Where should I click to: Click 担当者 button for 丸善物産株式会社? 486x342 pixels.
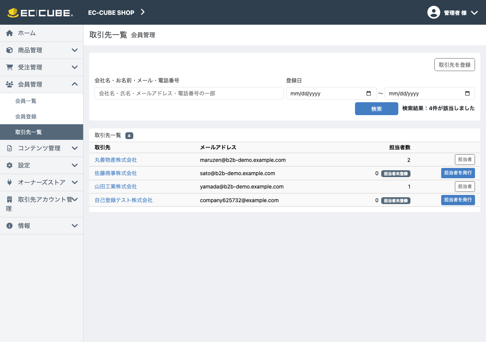465,160
